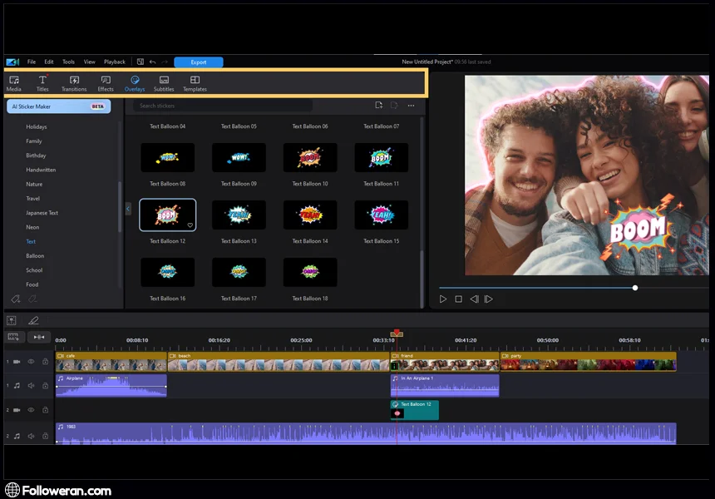This screenshot has width=715, height=499.
Task: Click the save project icon
Action: (141, 62)
